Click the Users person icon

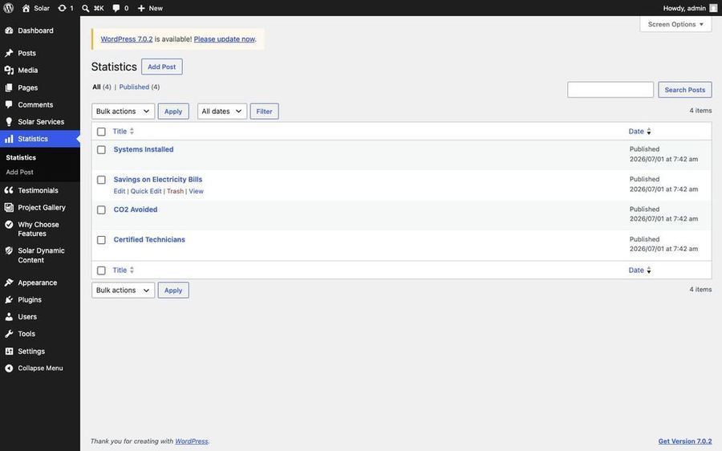click(x=9, y=316)
